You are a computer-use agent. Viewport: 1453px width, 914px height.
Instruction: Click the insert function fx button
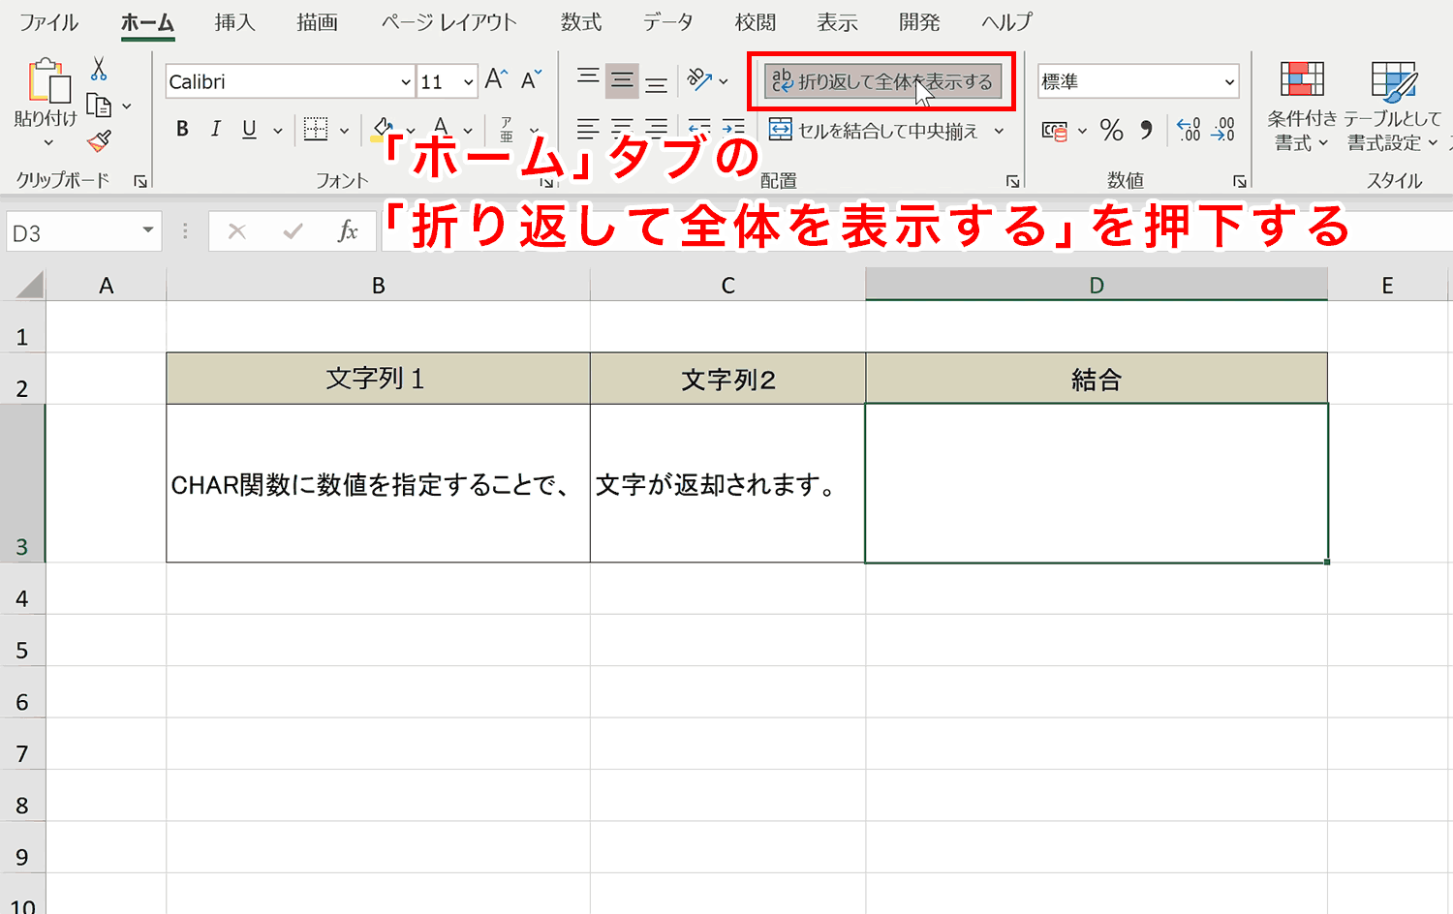point(348,231)
